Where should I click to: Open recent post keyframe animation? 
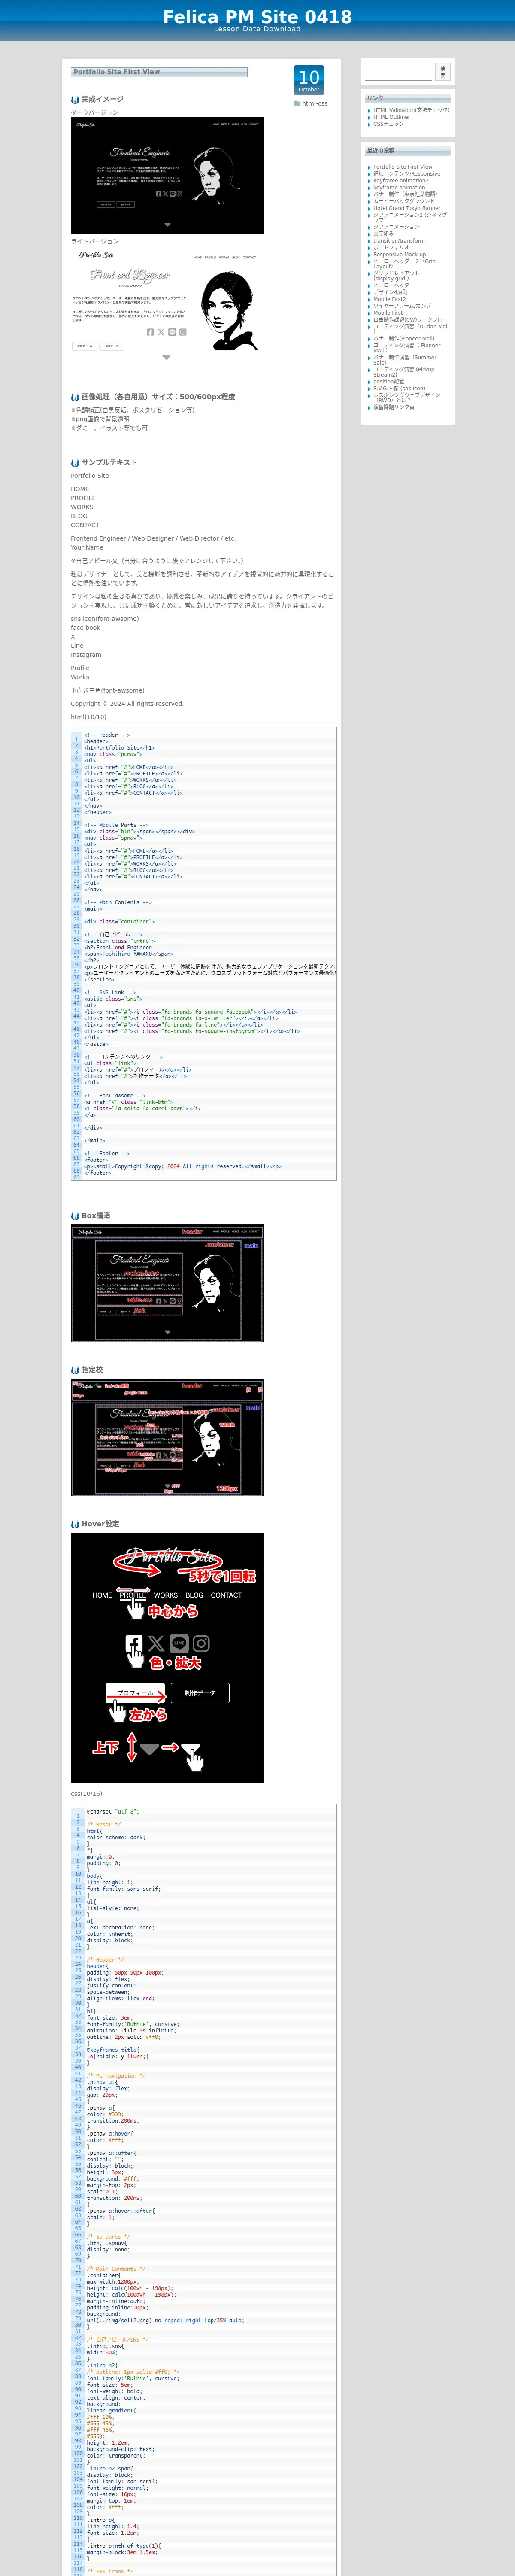pyautogui.click(x=399, y=188)
